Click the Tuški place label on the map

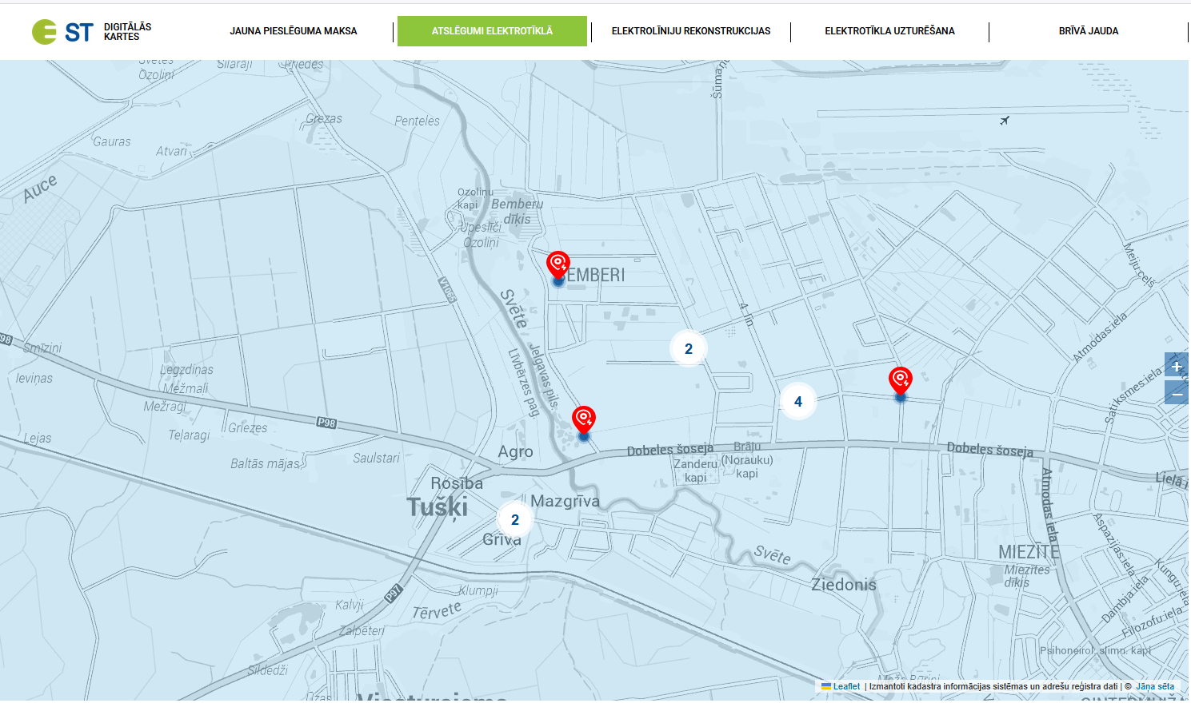437,507
